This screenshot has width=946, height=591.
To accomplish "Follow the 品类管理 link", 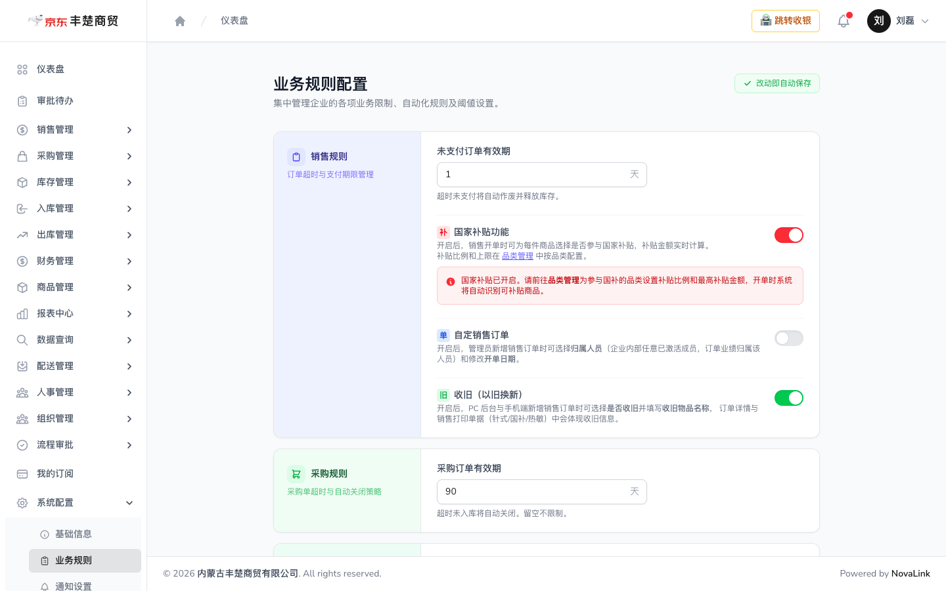I will click(x=518, y=256).
